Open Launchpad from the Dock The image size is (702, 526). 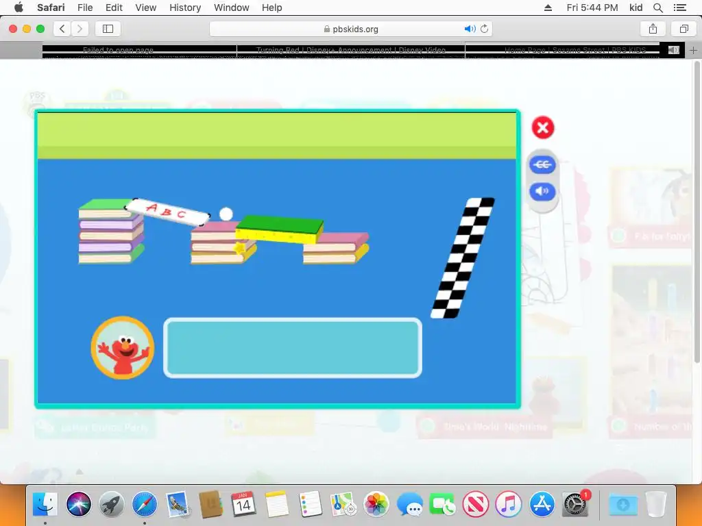coord(112,505)
